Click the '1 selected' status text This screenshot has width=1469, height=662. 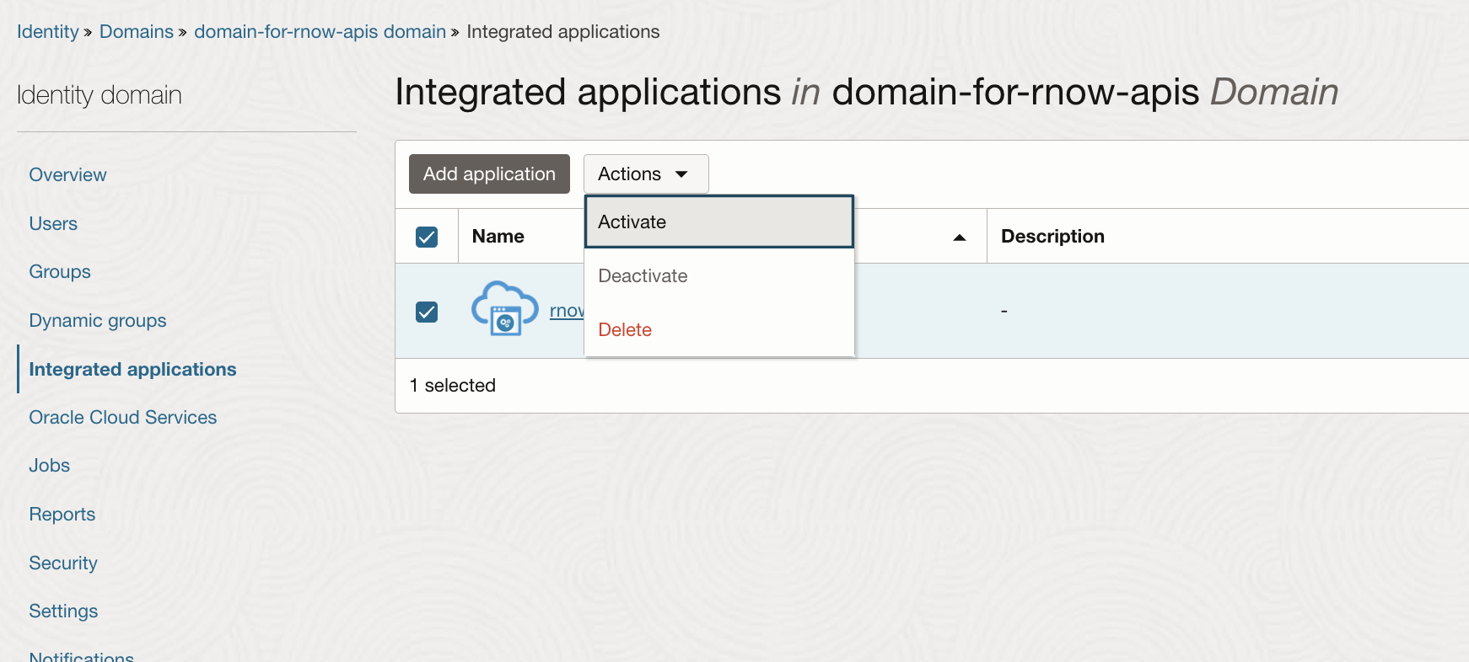click(453, 386)
